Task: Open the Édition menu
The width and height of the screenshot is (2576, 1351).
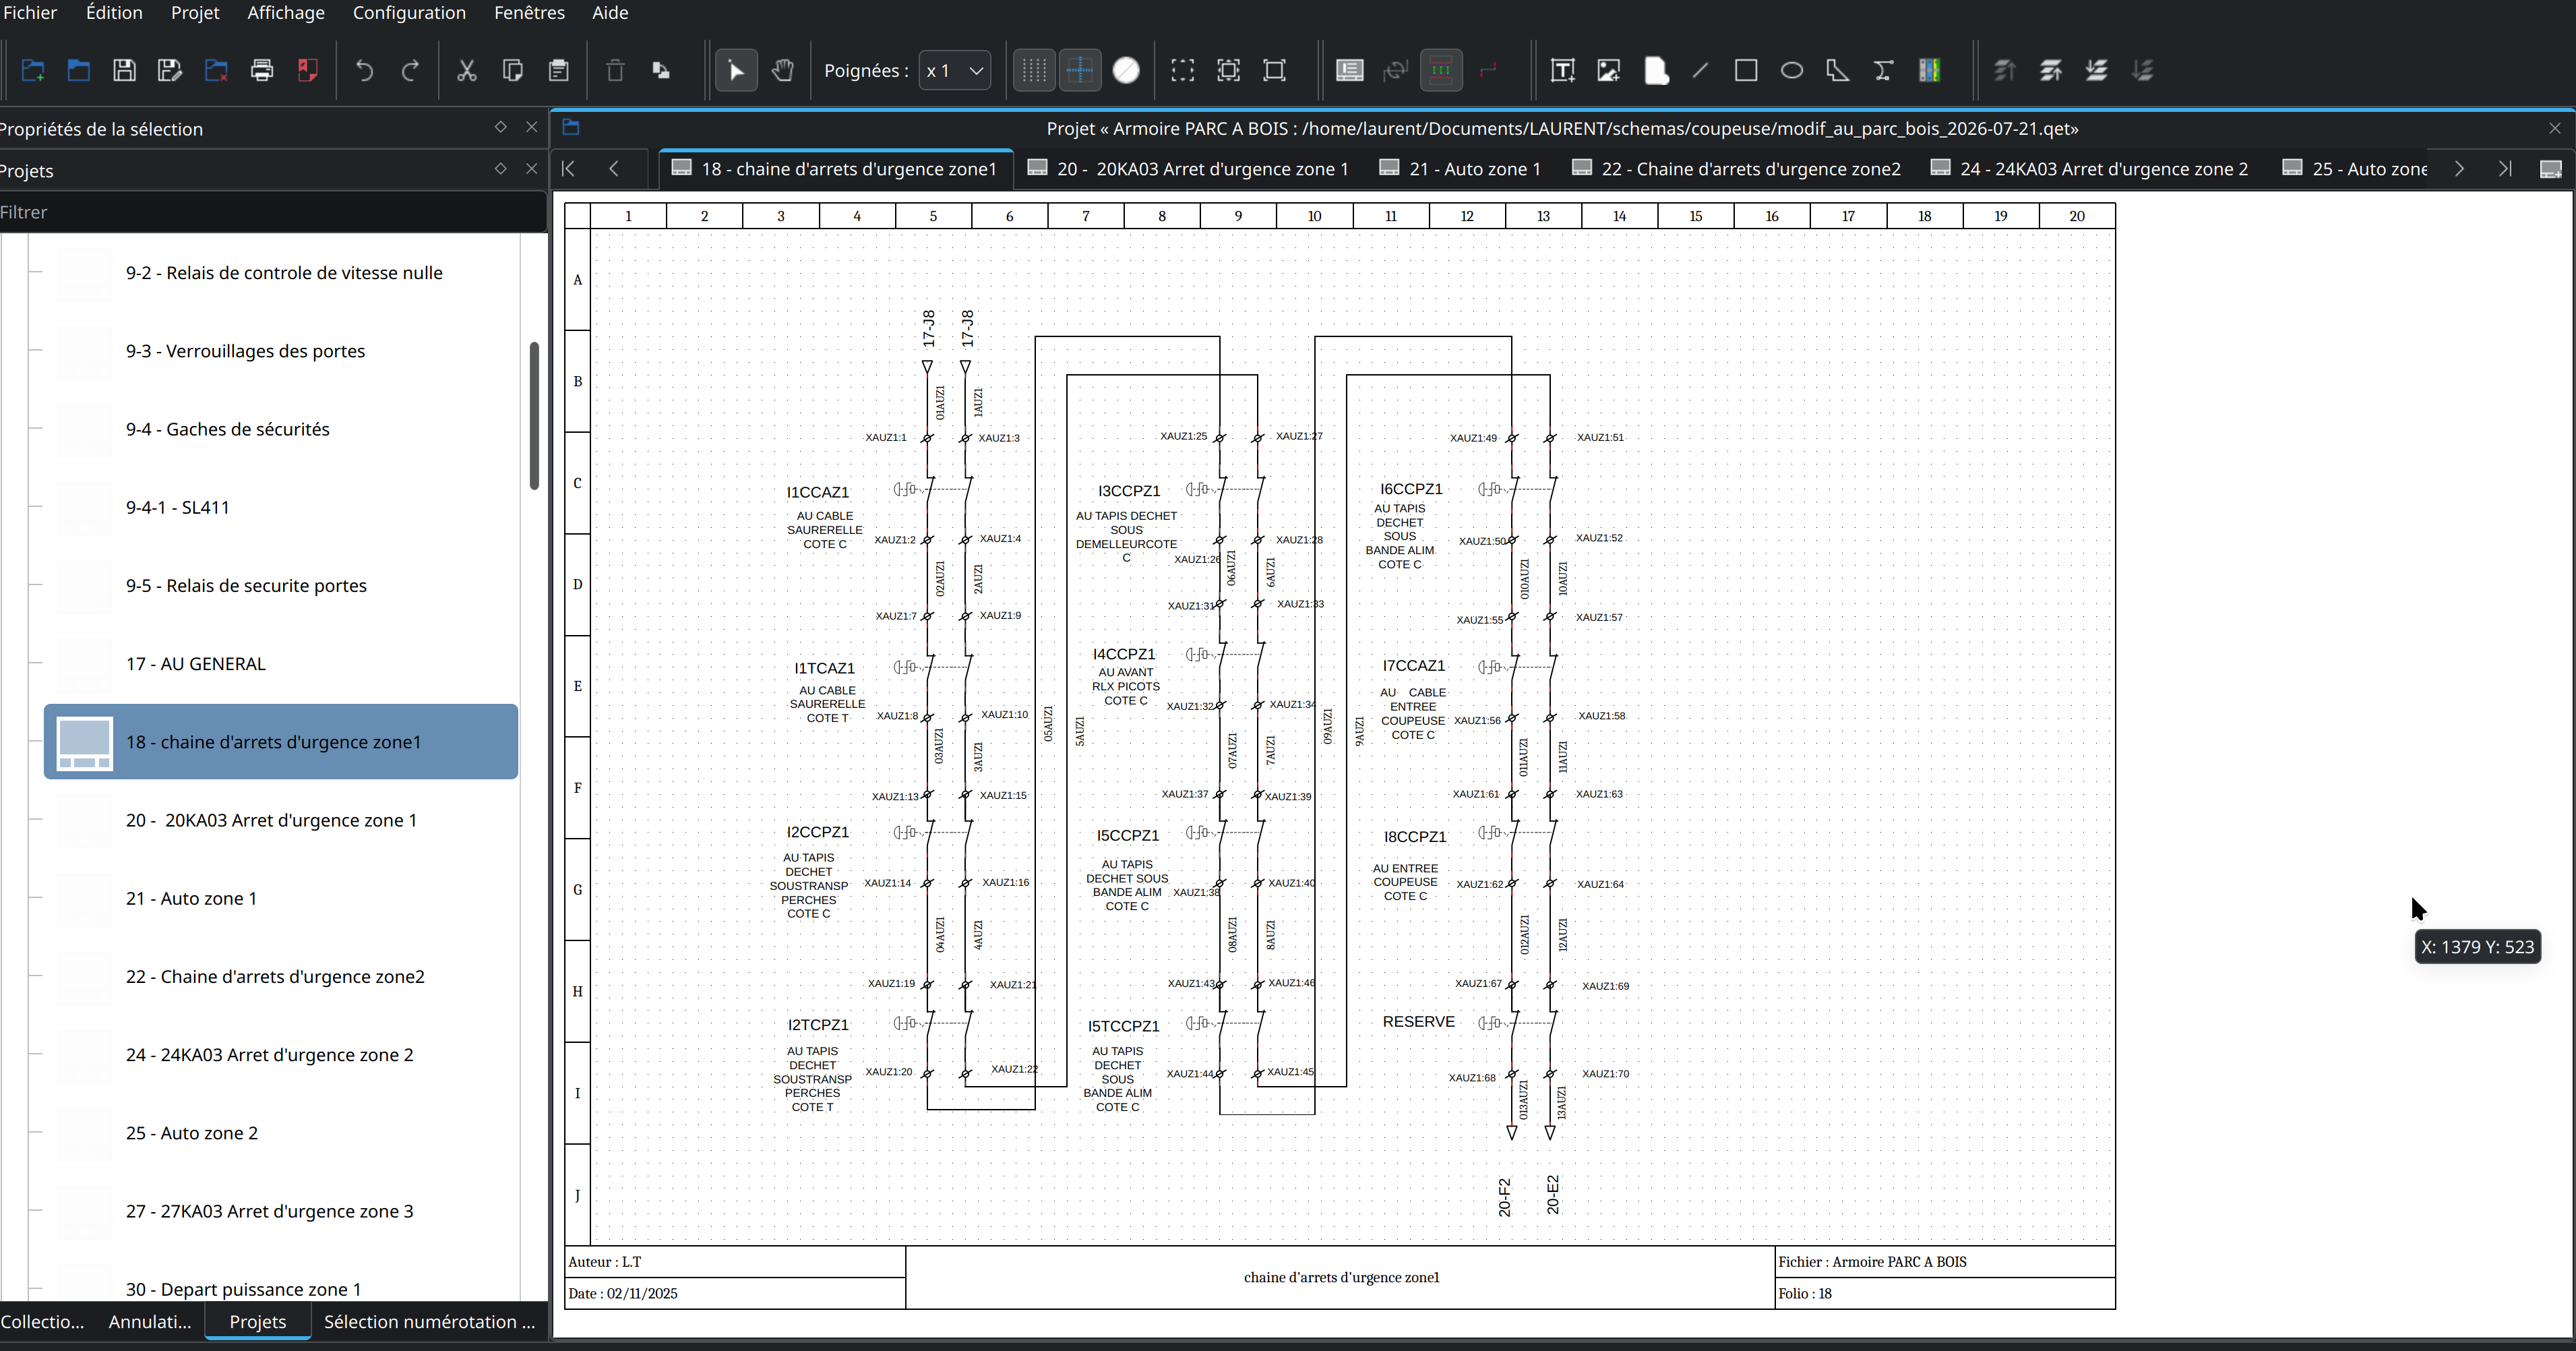Action: tap(114, 12)
